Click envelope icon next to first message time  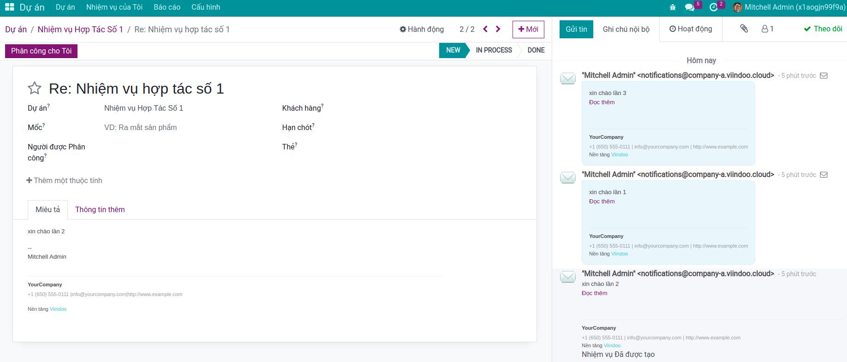click(823, 76)
